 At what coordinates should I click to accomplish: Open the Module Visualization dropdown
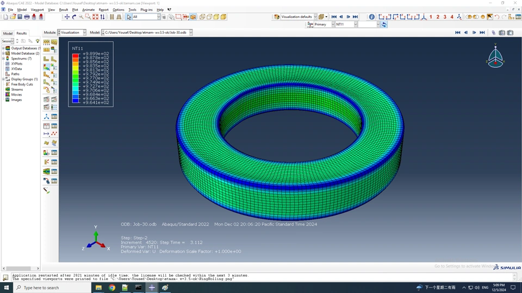click(x=72, y=33)
